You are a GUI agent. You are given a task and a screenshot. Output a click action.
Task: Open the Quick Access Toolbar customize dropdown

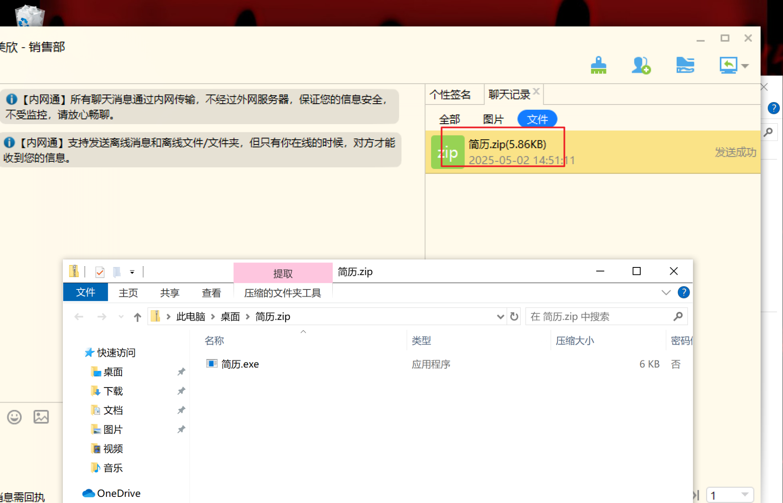pos(132,272)
